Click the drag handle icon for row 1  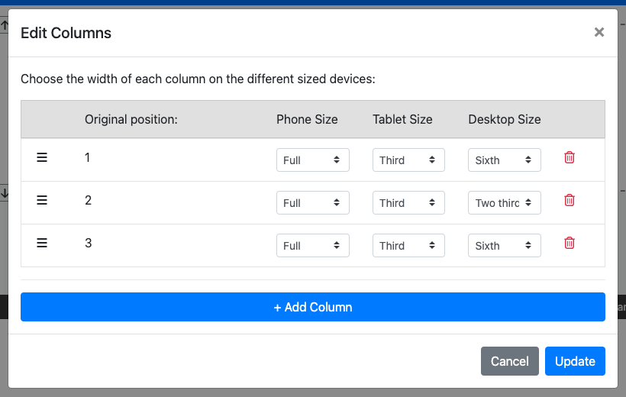pyautogui.click(x=42, y=157)
